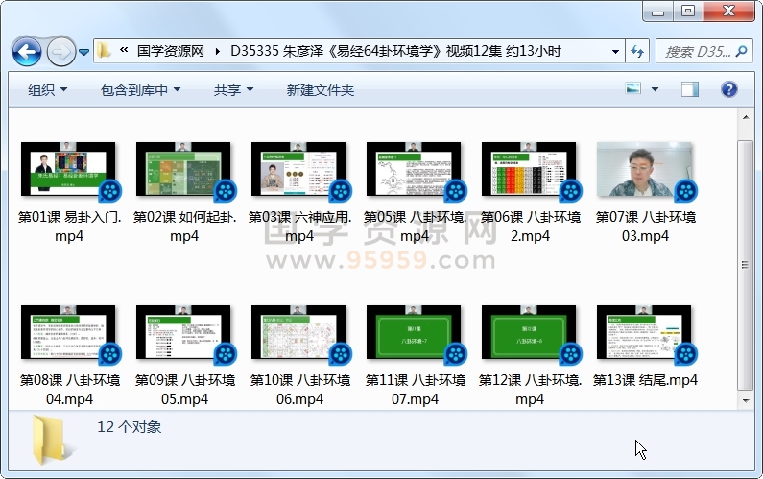The height and width of the screenshot is (479, 763).
Task: Select the 第07课 八卦环境03 video thumbnail
Action: pos(644,169)
